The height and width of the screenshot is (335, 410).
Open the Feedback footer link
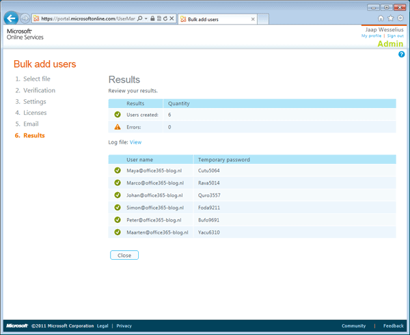394,326
